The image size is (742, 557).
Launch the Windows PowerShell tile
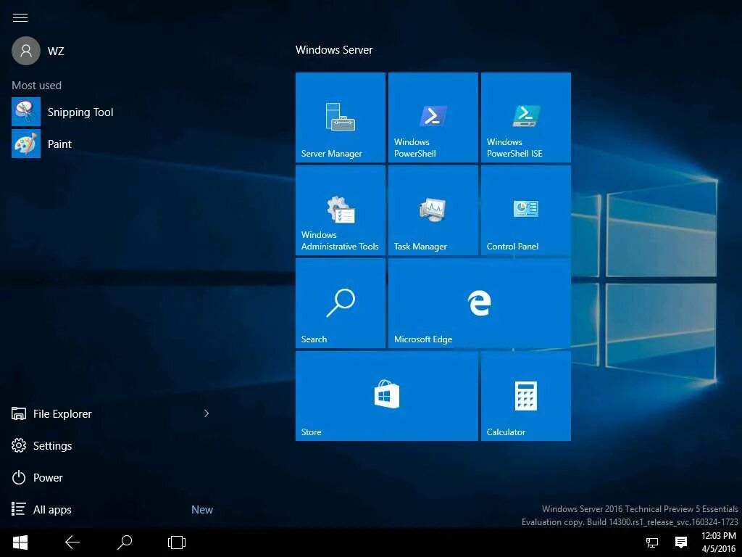click(x=433, y=117)
